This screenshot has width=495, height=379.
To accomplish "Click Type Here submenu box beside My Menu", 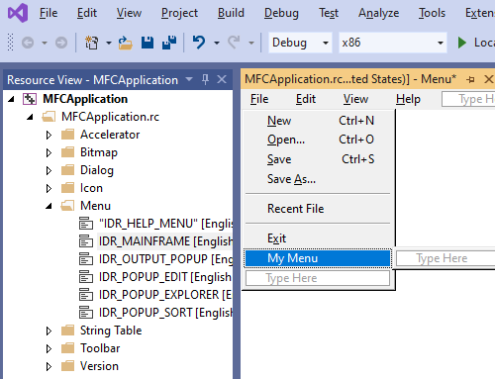I will pyautogui.click(x=445, y=258).
